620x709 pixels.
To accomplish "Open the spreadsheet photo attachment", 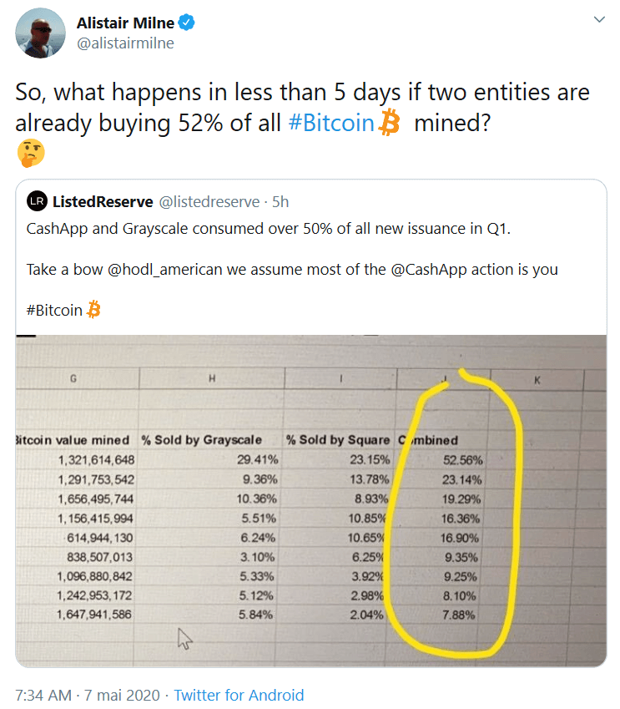I will click(310, 499).
